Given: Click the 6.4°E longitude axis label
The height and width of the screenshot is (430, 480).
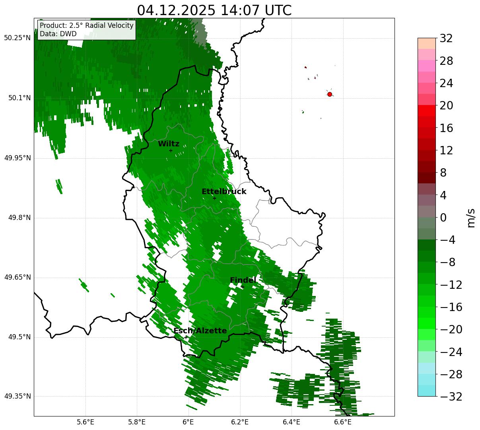Looking at the screenshot, I should (x=291, y=422).
